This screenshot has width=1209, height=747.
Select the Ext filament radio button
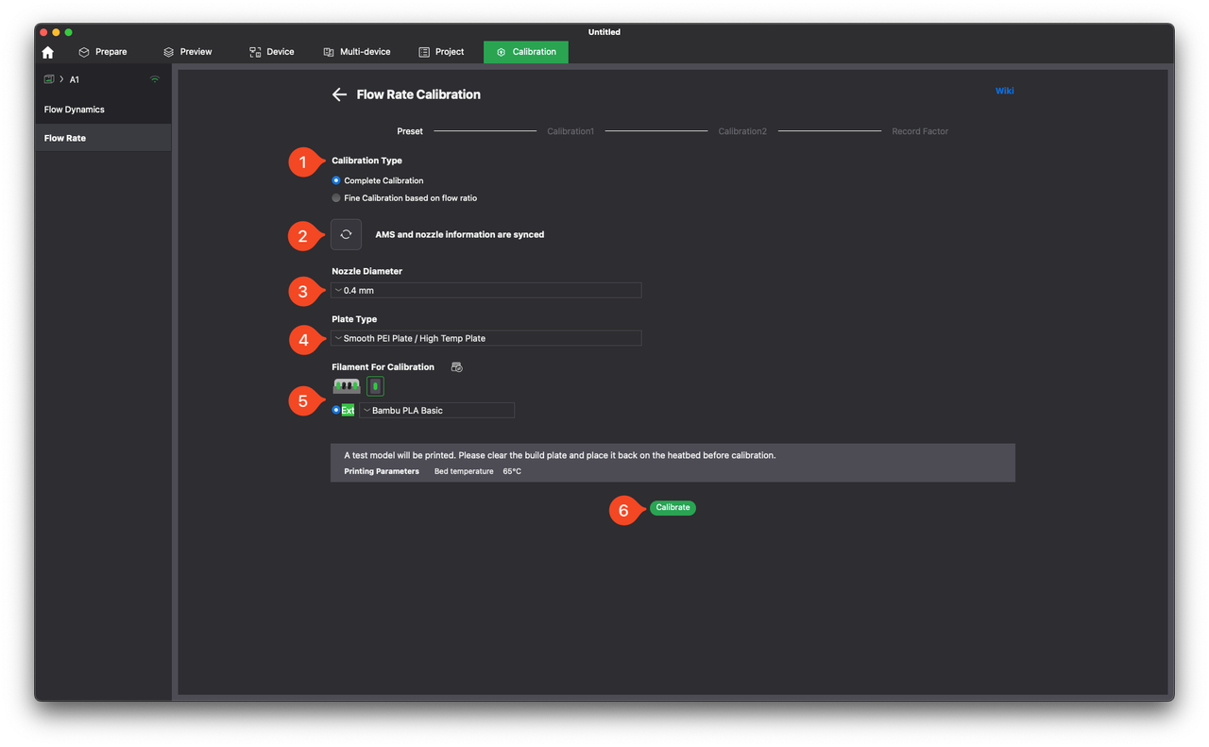click(x=336, y=410)
